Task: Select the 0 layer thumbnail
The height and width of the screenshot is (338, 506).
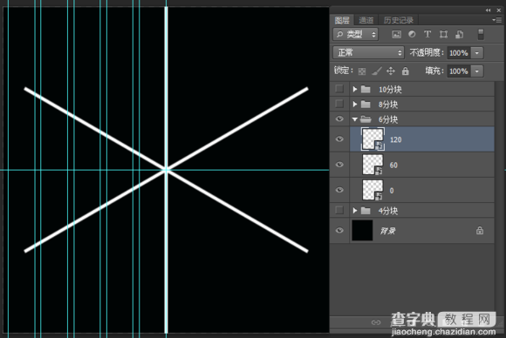Action: [373, 190]
